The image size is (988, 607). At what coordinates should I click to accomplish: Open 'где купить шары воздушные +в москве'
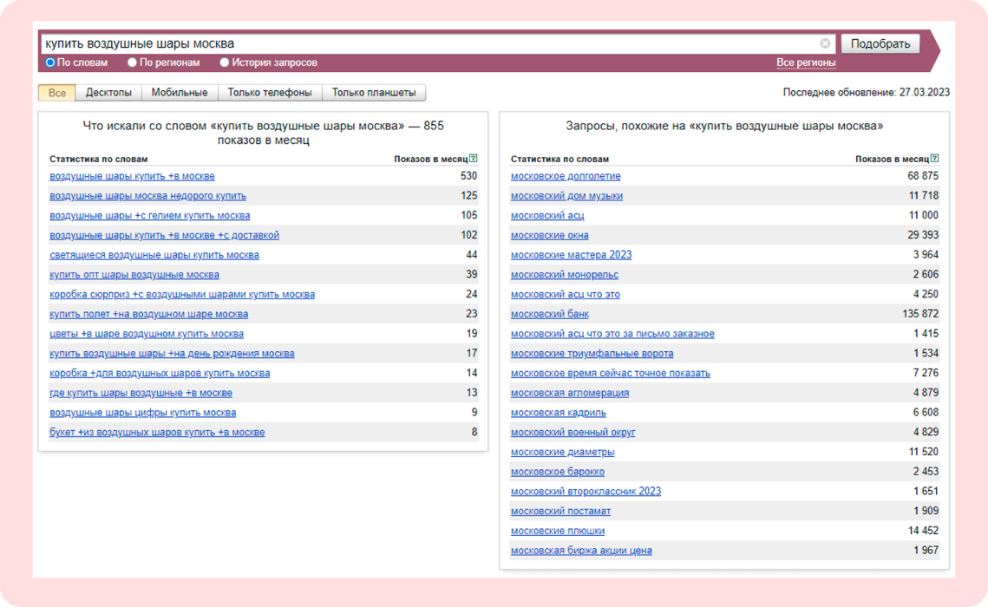pyautogui.click(x=141, y=393)
